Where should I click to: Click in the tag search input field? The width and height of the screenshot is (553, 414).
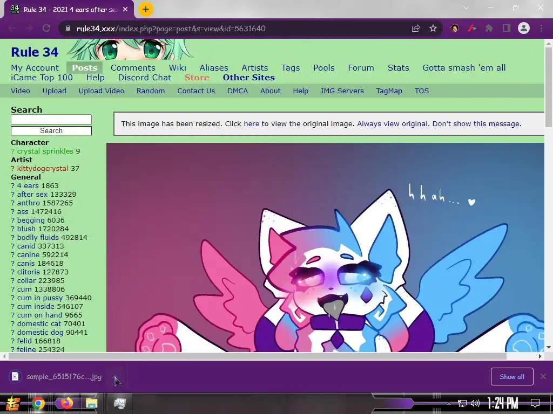pos(51,119)
